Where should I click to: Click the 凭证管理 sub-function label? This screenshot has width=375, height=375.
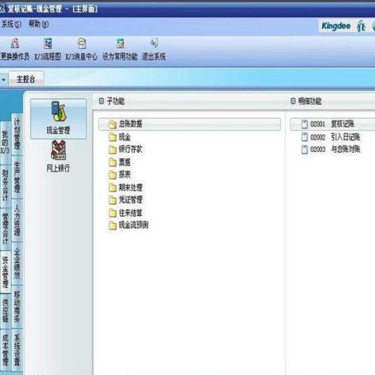click(131, 200)
